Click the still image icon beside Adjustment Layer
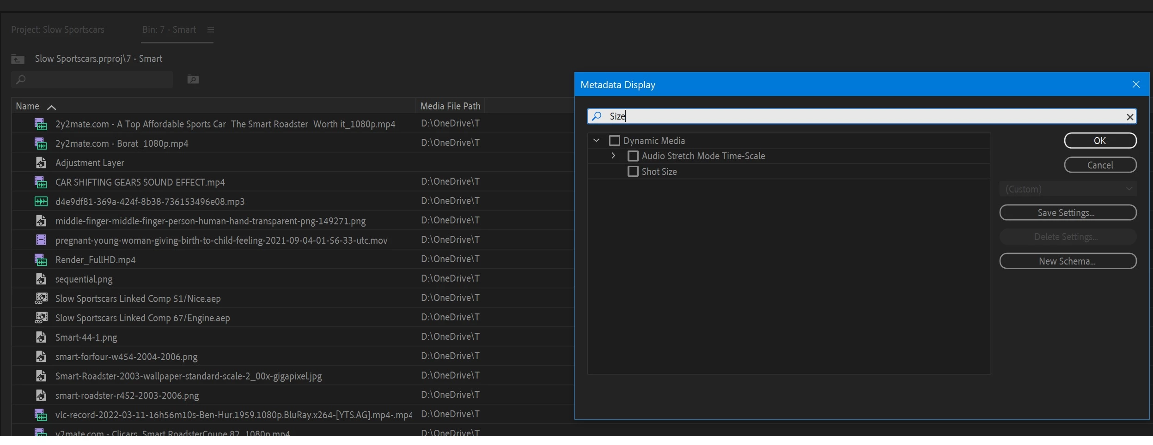 (x=41, y=163)
